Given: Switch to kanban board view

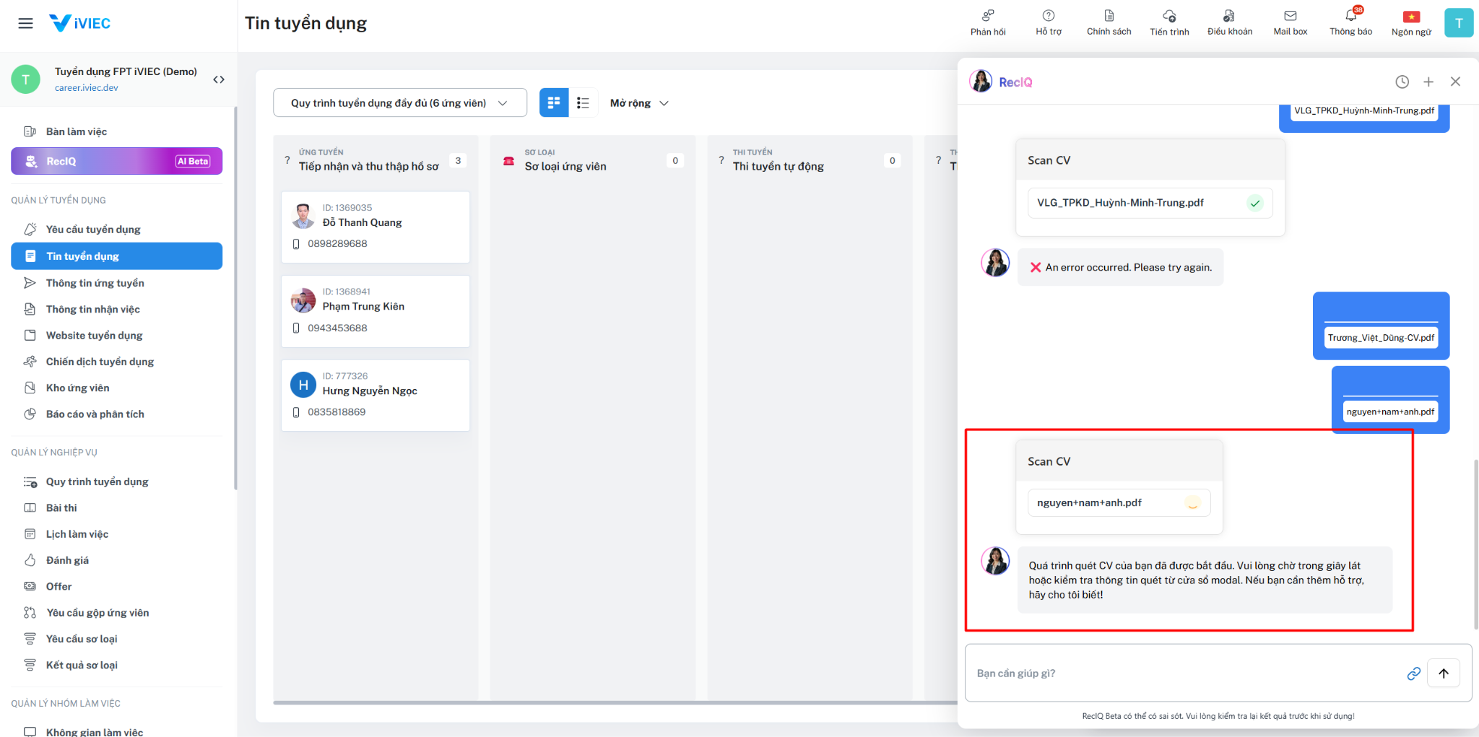Looking at the screenshot, I should coord(554,103).
